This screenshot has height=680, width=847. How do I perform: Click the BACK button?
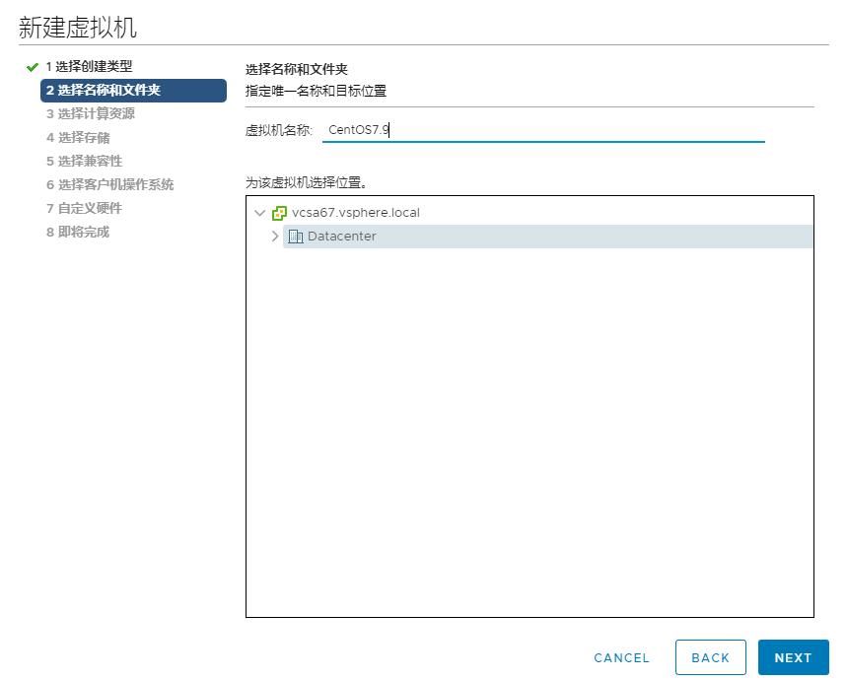(710, 657)
